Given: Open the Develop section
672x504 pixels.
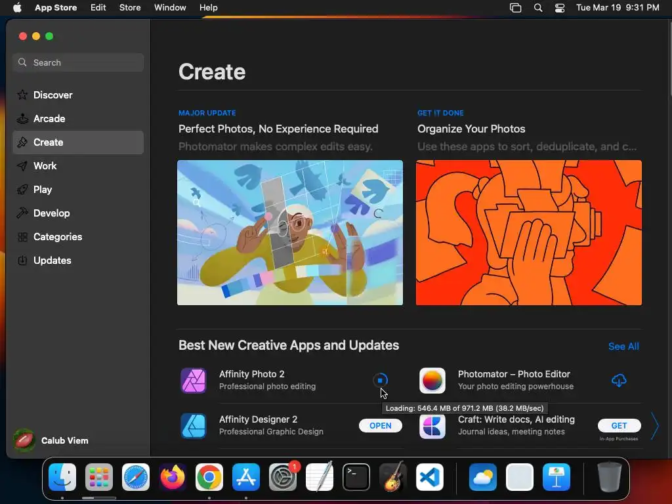Looking at the screenshot, I should 78,213.
